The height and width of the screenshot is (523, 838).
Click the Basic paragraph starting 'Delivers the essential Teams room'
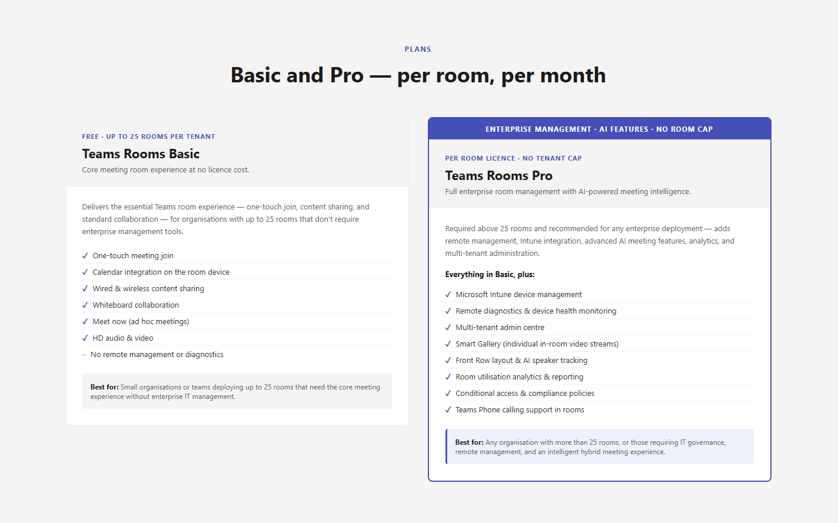tap(226, 219)
